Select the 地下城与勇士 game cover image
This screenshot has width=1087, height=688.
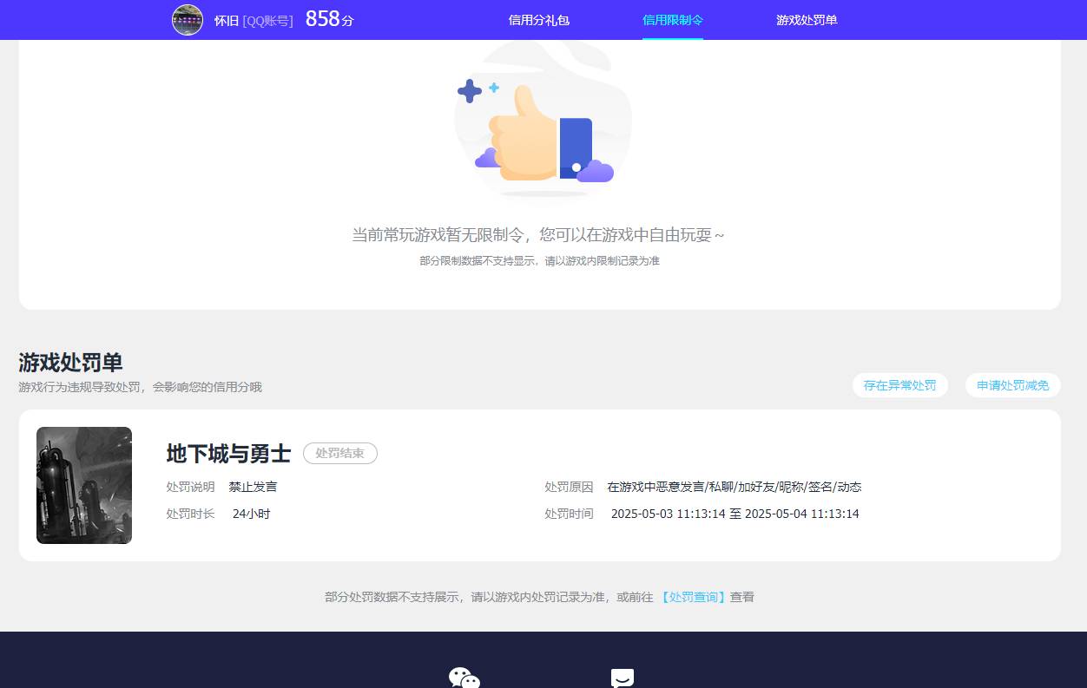[x=83, y=485]
